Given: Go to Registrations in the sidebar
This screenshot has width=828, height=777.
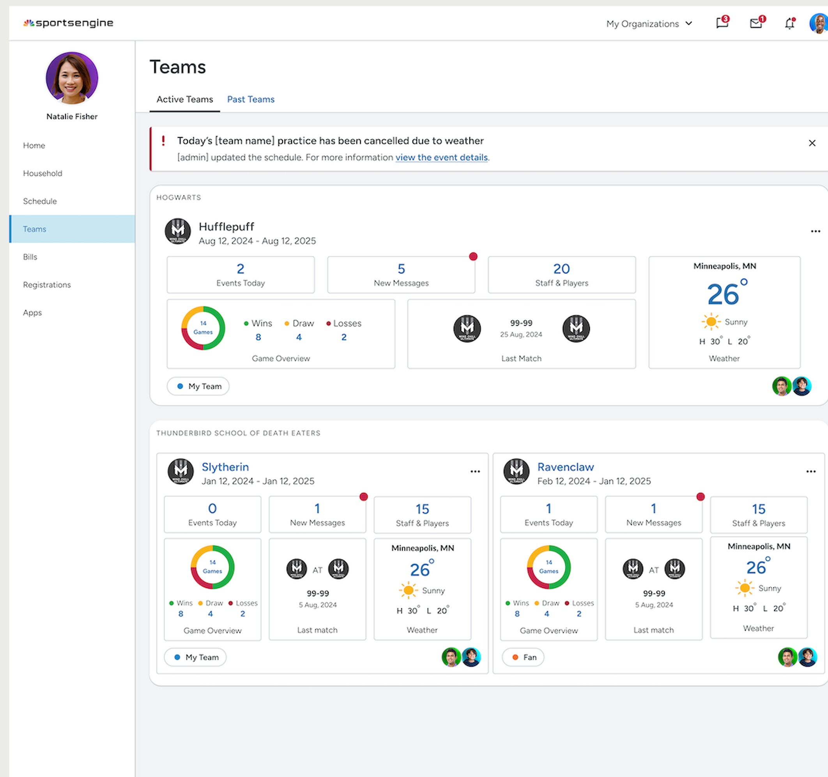Looking at the screenshot, I should tap(47, 285).
